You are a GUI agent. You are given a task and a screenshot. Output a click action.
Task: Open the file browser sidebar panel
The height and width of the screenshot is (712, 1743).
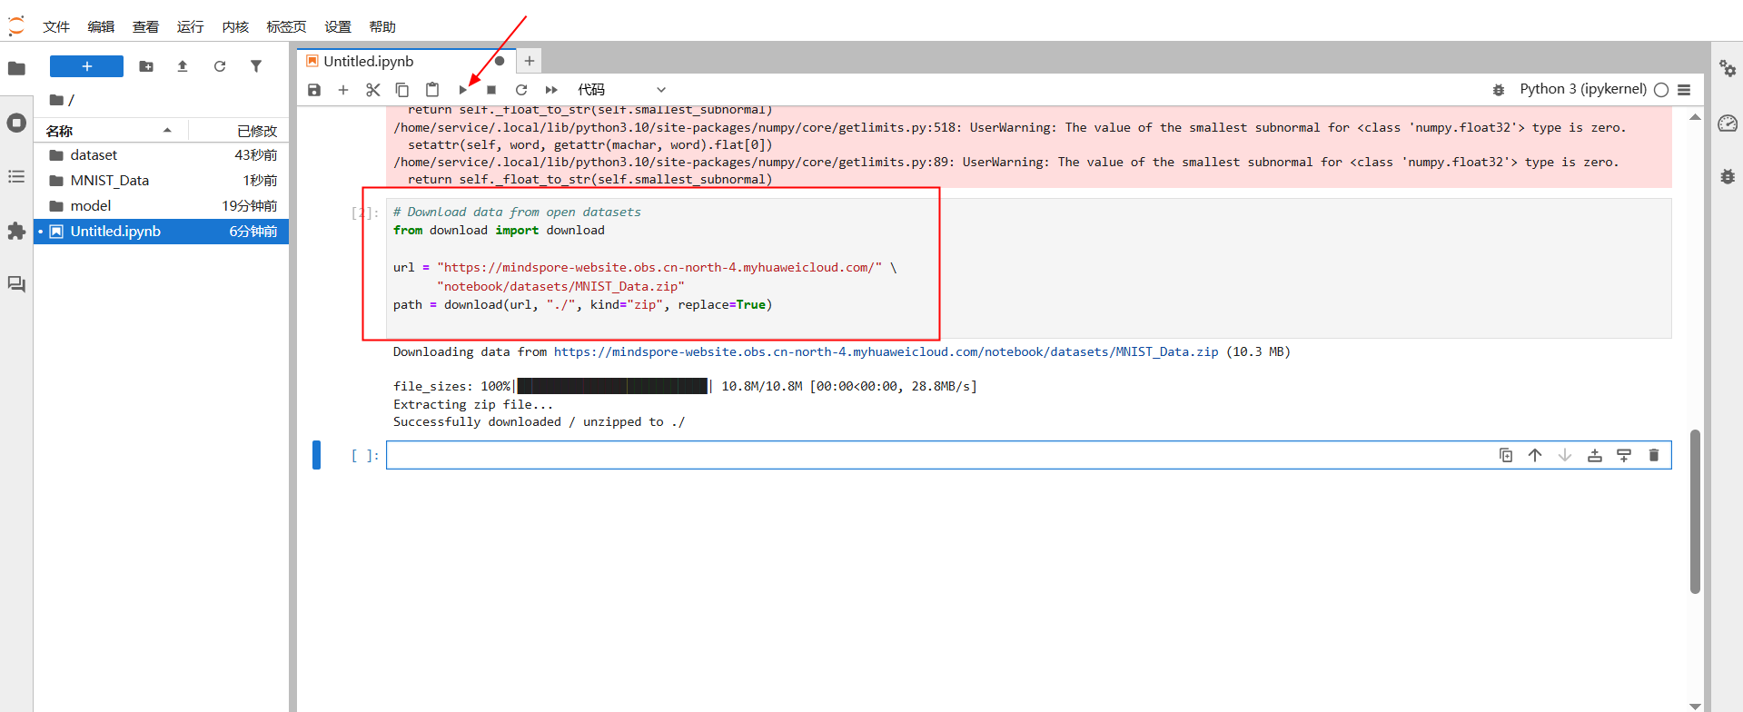(16, 68)
